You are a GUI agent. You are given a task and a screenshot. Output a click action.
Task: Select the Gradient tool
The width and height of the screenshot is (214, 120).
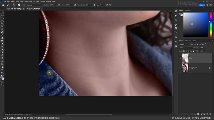click(2, 47)
